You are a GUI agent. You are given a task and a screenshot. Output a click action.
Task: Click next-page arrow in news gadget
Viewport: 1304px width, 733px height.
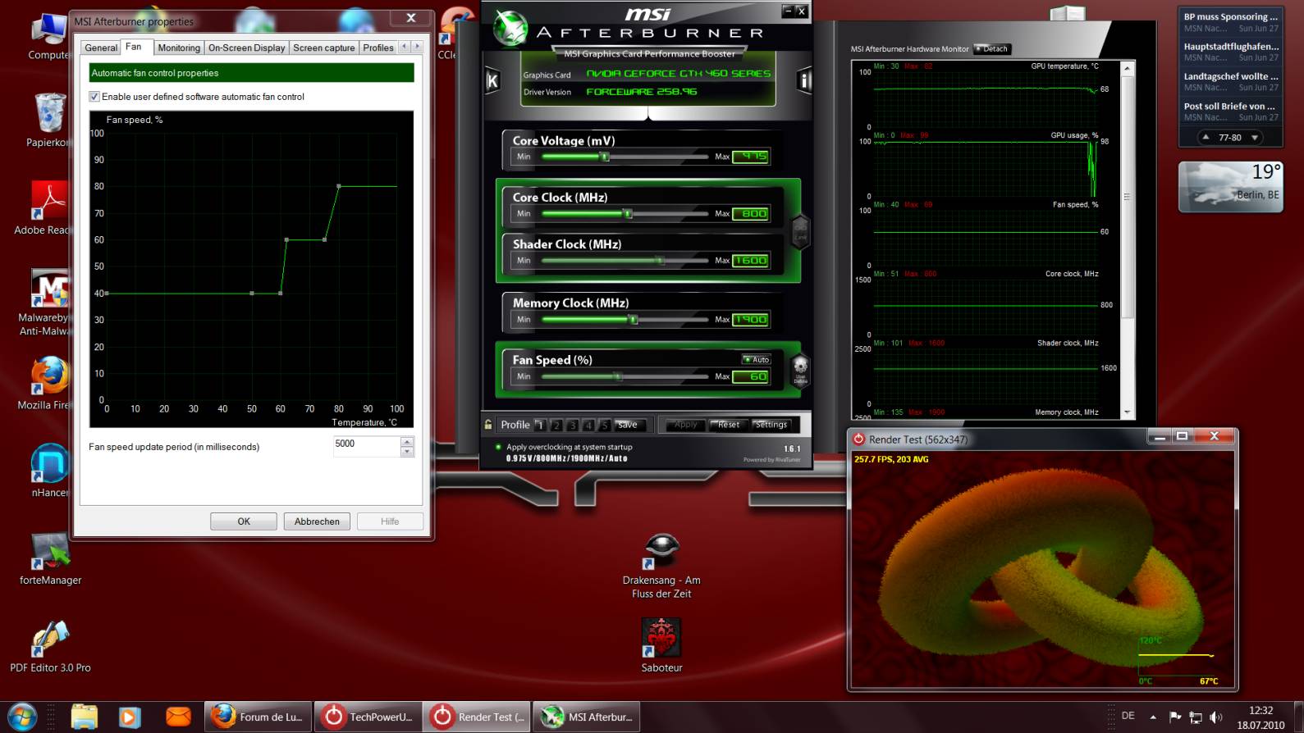[x=1254, y=138]
